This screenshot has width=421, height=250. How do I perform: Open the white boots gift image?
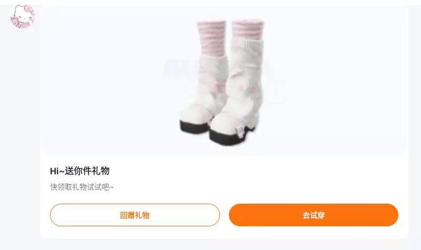coord(223,82)
